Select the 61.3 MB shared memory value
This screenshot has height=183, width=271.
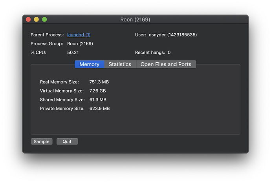coord(98,100)
